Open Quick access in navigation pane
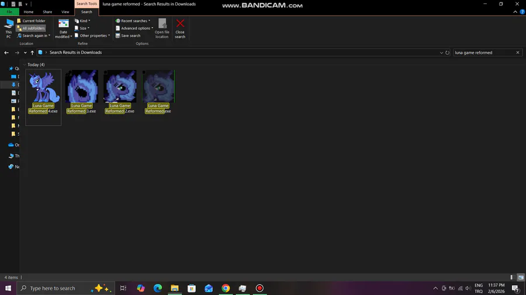Image resolution: width=526 pixels, height=295 pixels. [14, 68]
